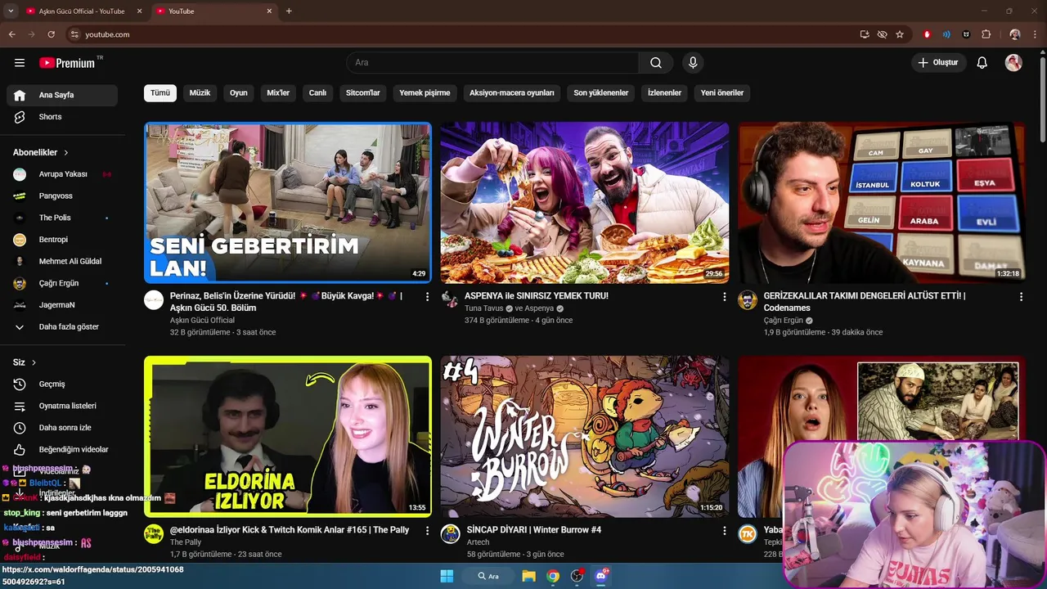Click the search input field

coord(492,63)
